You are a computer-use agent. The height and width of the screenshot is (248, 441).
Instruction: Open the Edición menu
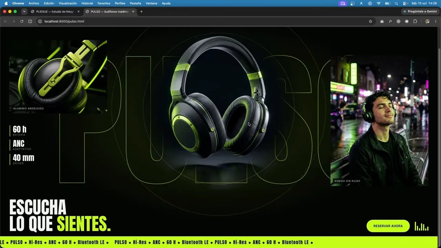pos(49,3)
